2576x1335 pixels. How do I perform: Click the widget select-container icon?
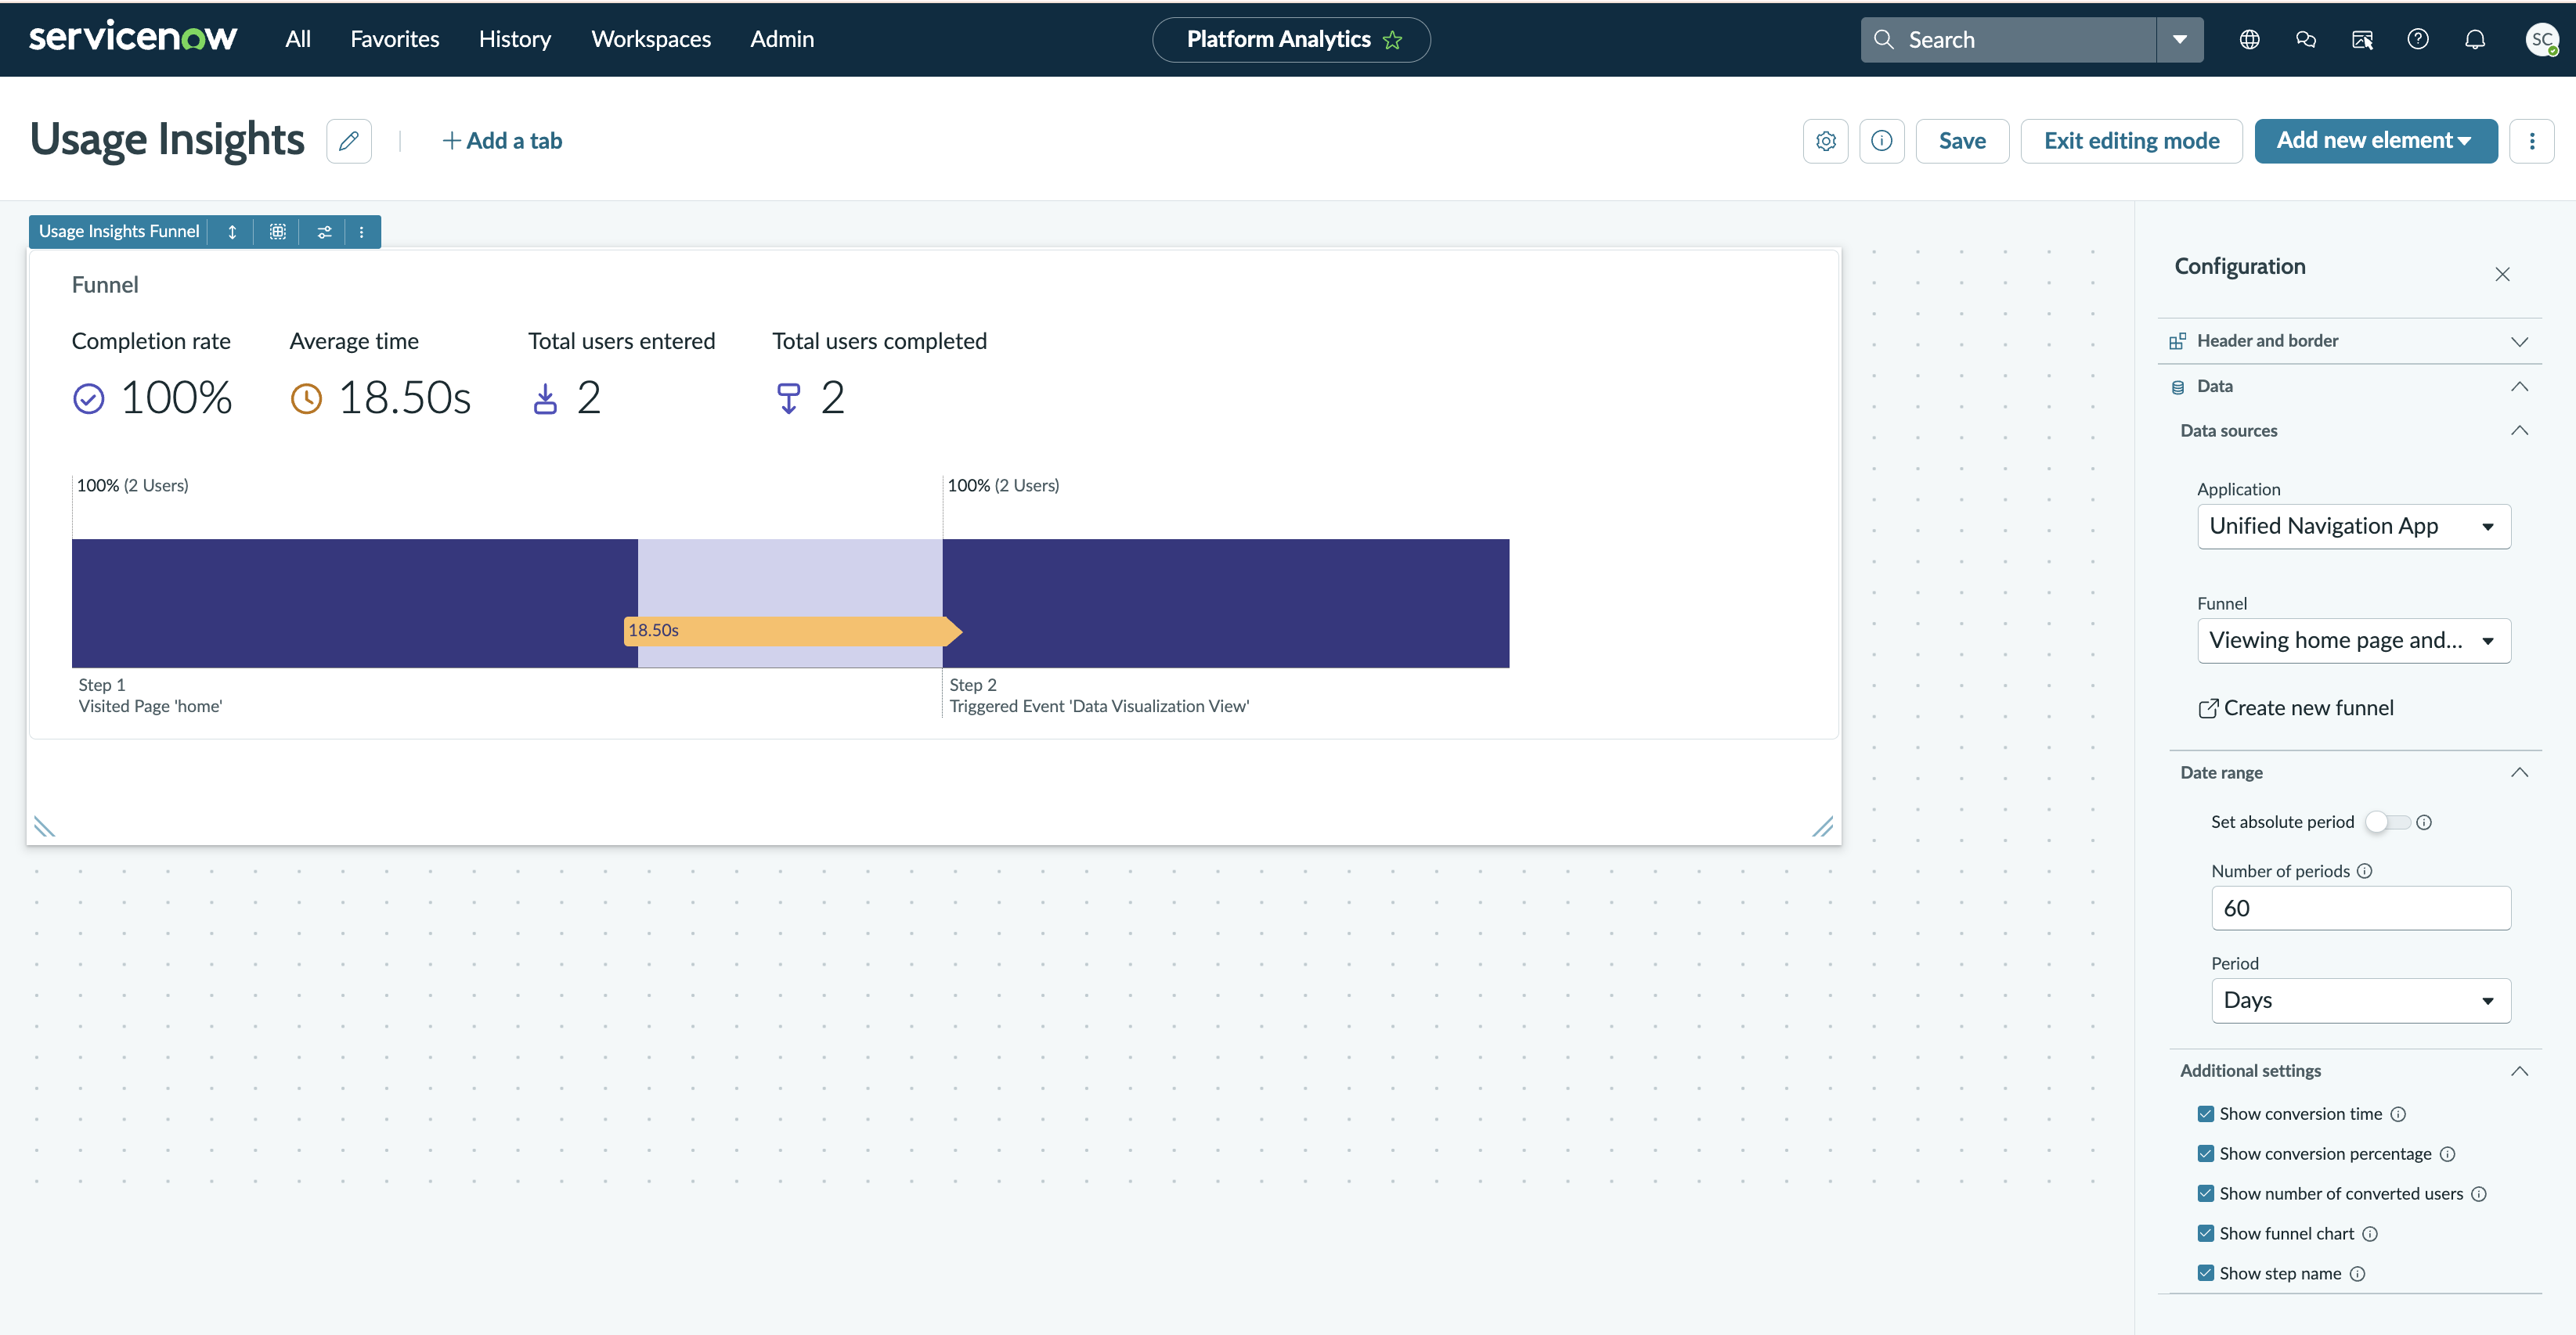pos(278,232)
